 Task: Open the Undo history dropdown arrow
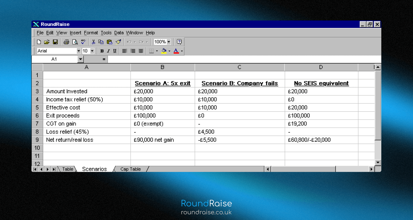(x=135, y=42)
